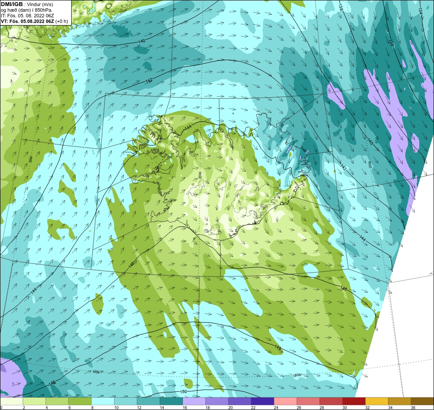Click the '150' contour label near the bottom
This screenshot has height=410, width=434.
pyautogui.click(x=183, y=392)
